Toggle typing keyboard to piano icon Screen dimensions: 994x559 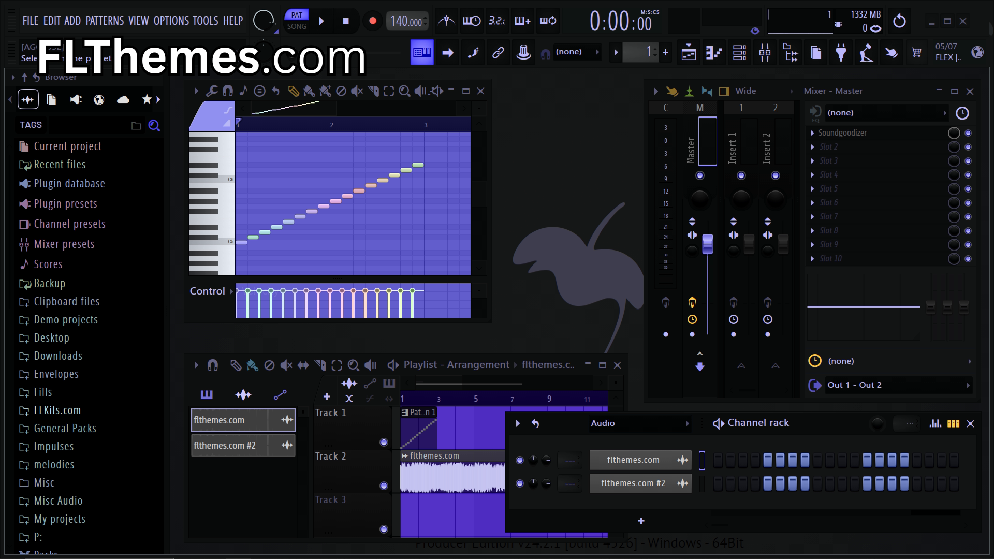click(422, 52)
